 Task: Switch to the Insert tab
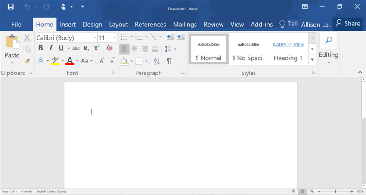(x=68, y=24)
